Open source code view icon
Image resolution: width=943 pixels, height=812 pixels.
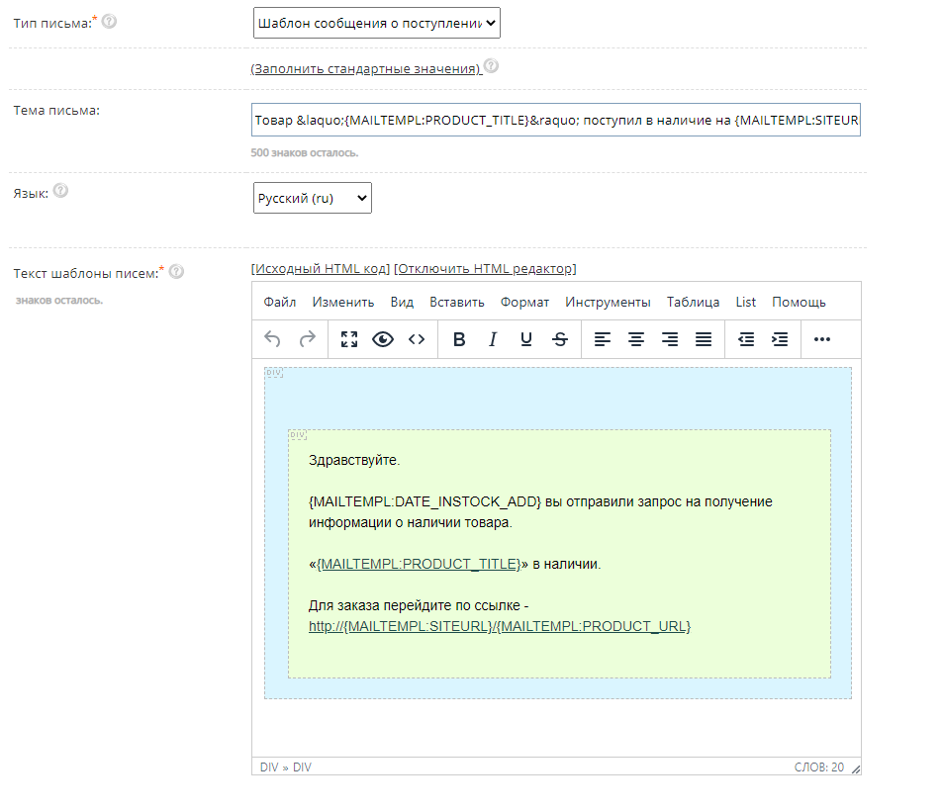click(x=417, y=339)
